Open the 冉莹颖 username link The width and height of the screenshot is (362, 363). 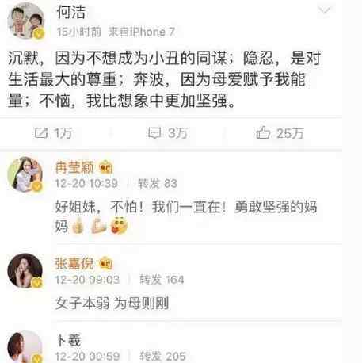tap(74, 167)
